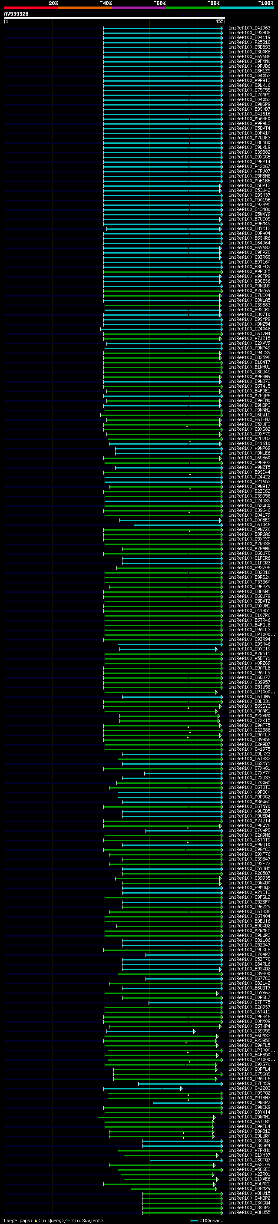Open hit UniRef100_Q75GA5
This screenshot has height=1224, width=278.
click(249, 1074)
